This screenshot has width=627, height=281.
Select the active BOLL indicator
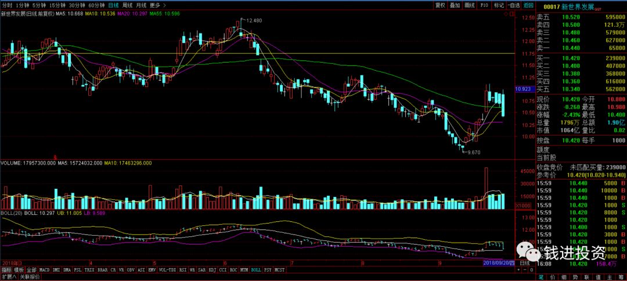point(256,270)
